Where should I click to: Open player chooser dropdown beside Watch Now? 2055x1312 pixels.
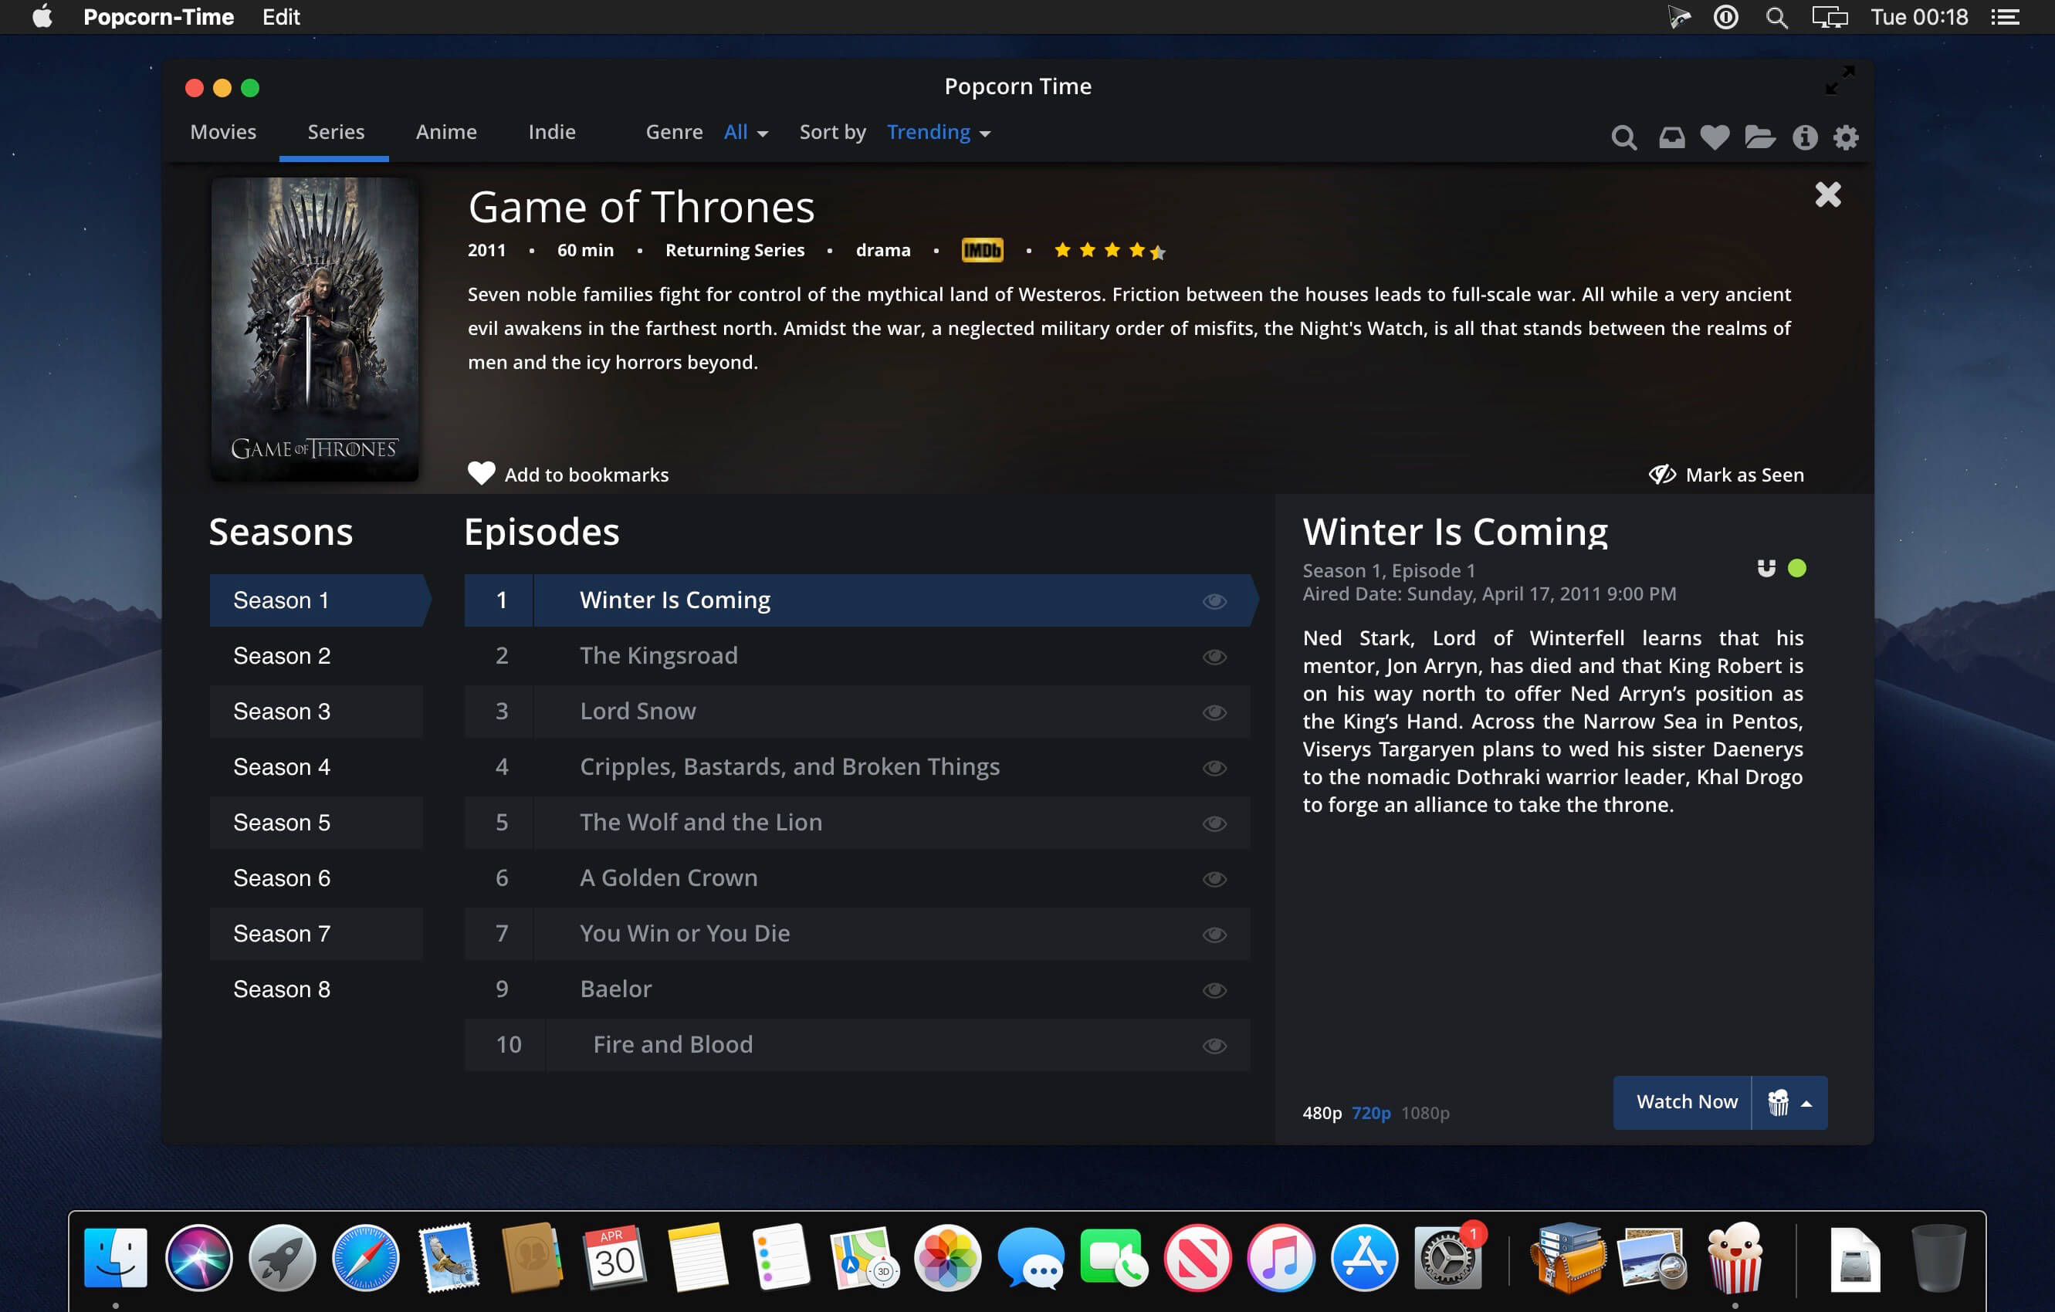1789,1102
